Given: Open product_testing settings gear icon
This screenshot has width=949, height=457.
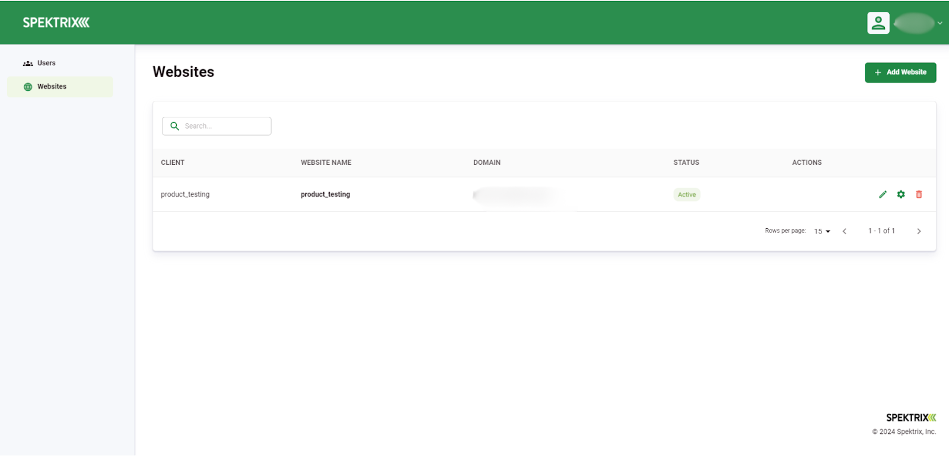Looking at the screenshot, I should [x=901, y=194].
